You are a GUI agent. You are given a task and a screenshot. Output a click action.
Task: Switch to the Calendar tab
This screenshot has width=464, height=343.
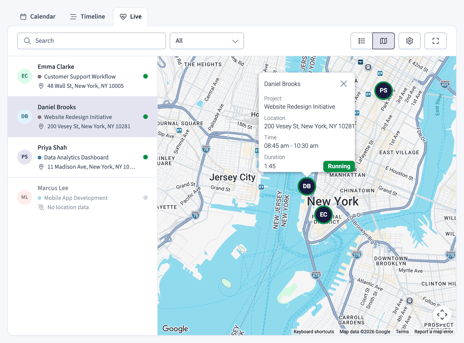(38, 17)
